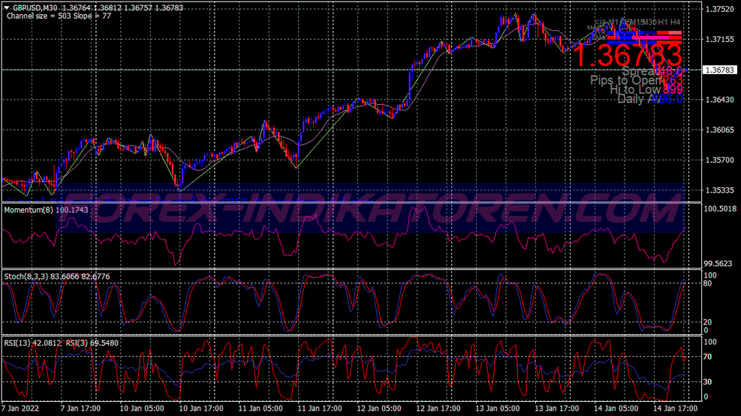Image resolution: width=741 pixels, height=416 pixels.
Task: Click the highlighted current price tag 1.36783
Action: [719, 70]
